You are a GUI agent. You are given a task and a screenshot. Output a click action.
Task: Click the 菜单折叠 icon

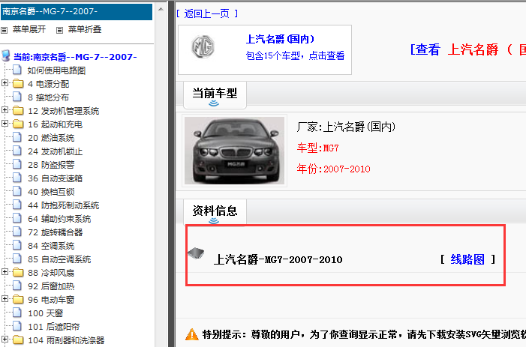tap(60, 31)
